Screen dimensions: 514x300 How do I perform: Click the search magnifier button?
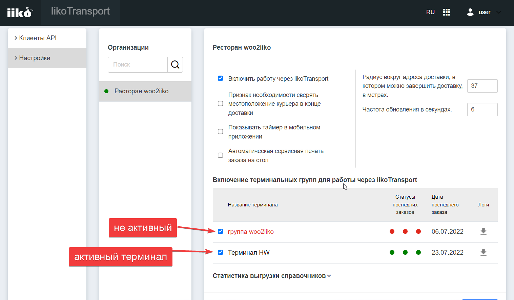(175, 65)
